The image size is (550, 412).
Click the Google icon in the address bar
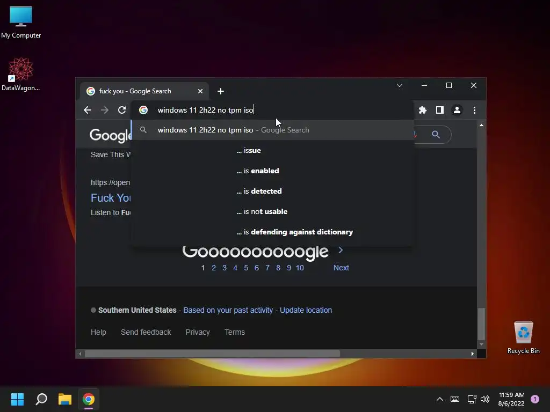coord(143,110)
